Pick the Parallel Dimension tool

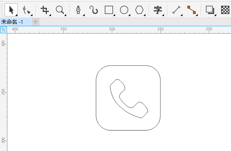pos(176,10)
